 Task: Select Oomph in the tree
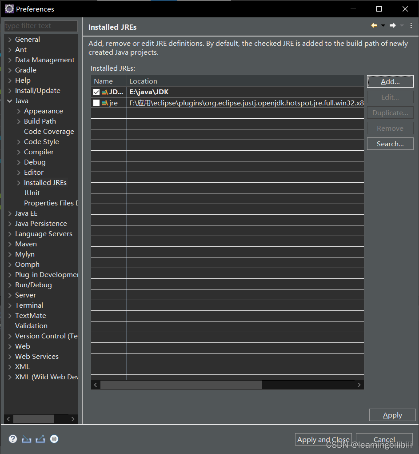pos(27,264)
